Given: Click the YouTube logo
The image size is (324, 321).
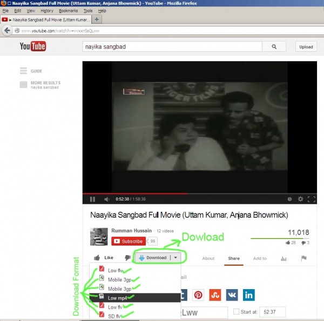Looking at the screenshot, I should click(33, 46).
